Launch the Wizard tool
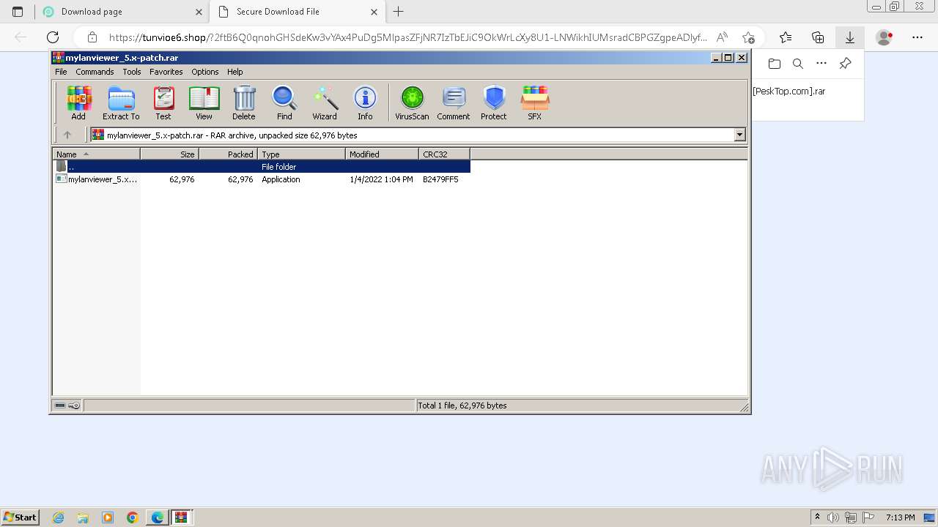Screen dimensions: 938x527 point(325,103)
